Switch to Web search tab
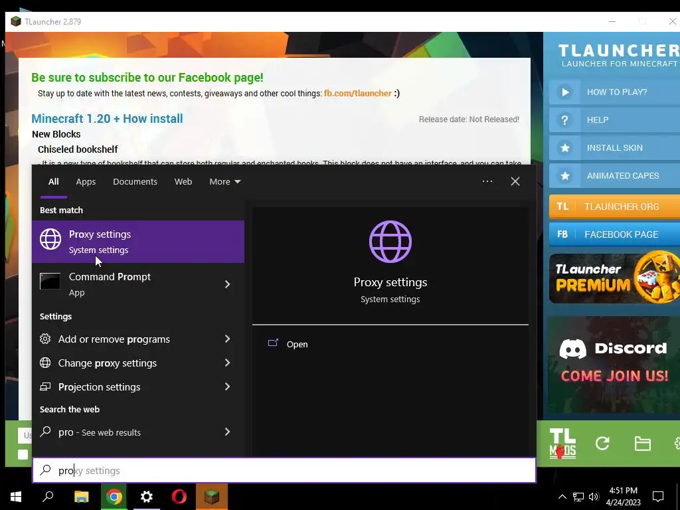Screen dimensions: 680x510 [183, 182]
